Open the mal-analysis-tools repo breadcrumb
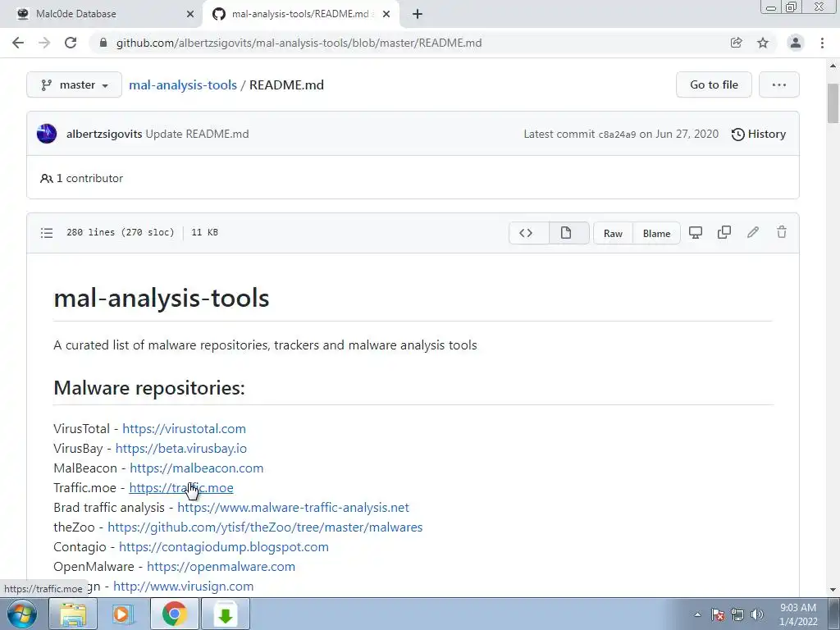The image size is (840, 630). tap(183, 84)
